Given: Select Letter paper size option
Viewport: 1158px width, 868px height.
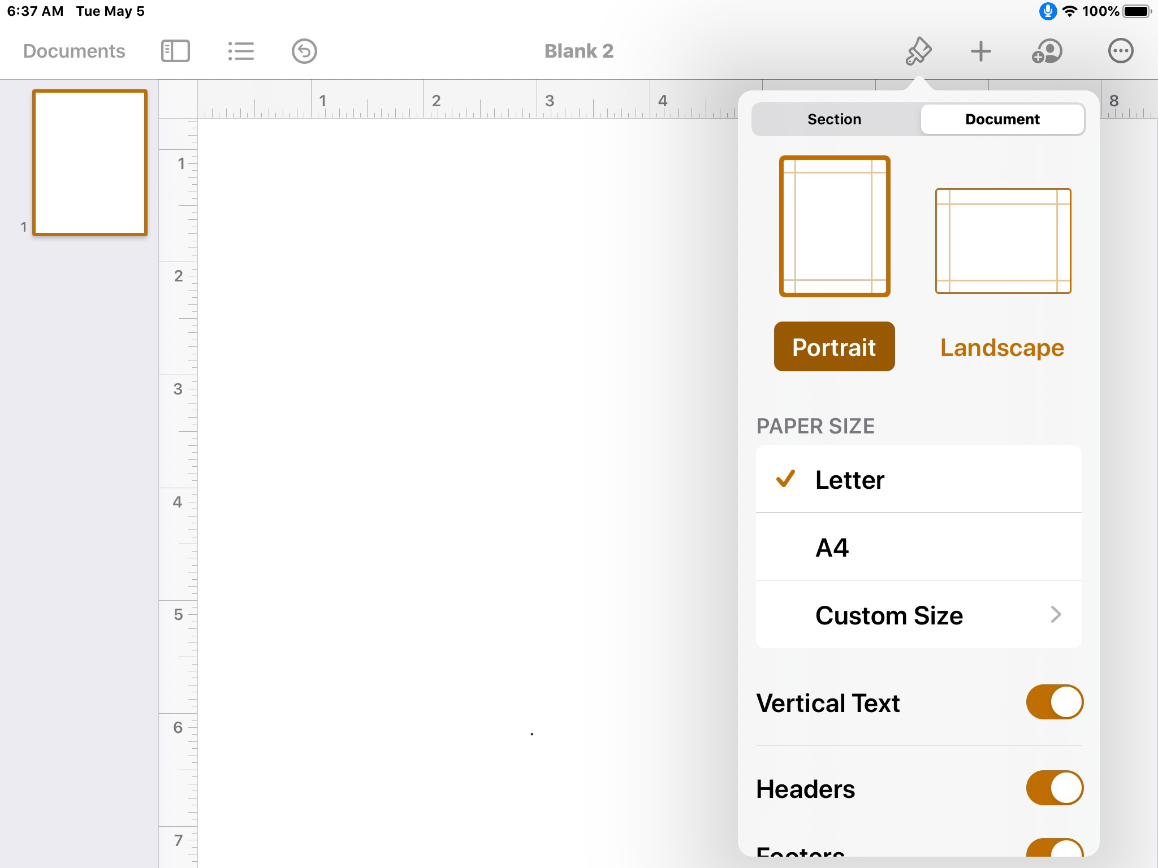Looking at the screenshot, I should pyautogui.click(x=918, y=480).
